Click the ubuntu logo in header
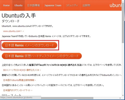 pyautogui.click(x=116, y=5)
